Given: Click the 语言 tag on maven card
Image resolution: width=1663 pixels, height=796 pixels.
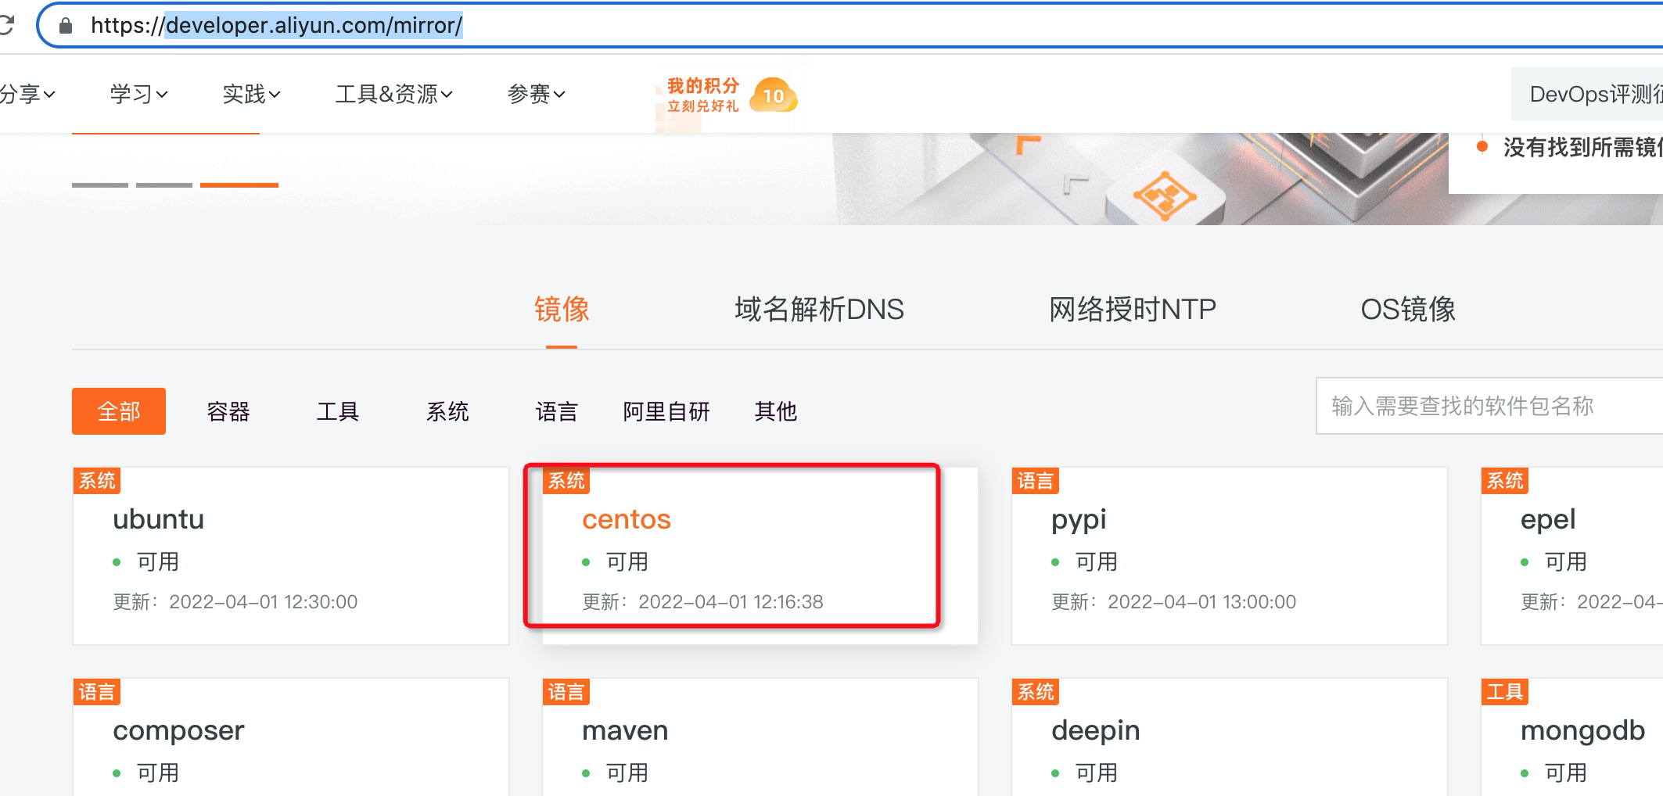Looking at the screenshot, I should (566, 691).
